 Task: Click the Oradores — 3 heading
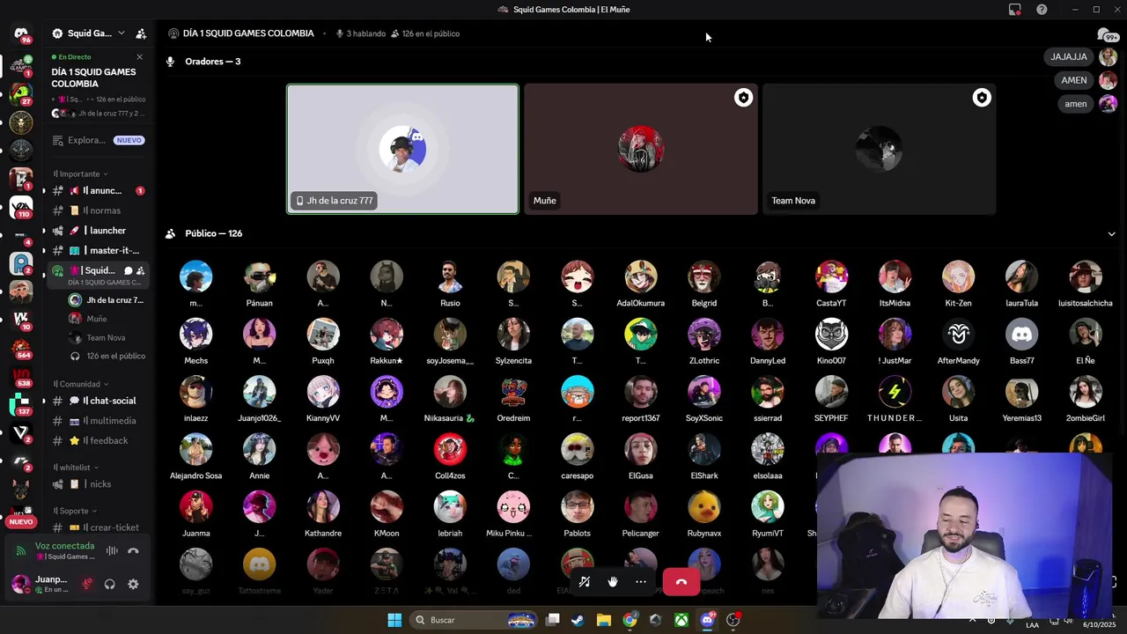tap(212, 62)
